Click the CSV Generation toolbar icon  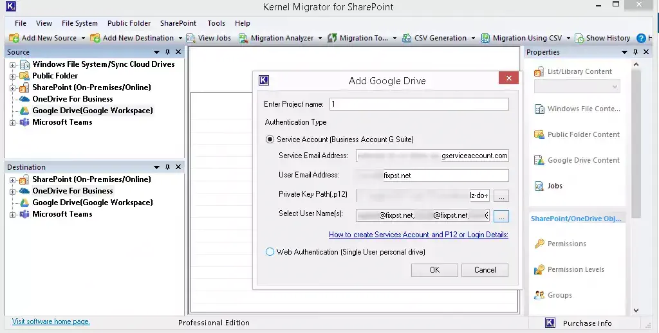pyautogui.click(x=407, y=38)
